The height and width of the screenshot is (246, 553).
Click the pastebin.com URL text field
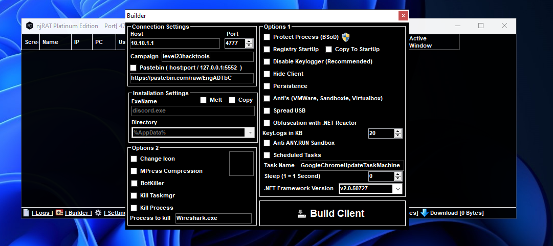coord(192,78)
